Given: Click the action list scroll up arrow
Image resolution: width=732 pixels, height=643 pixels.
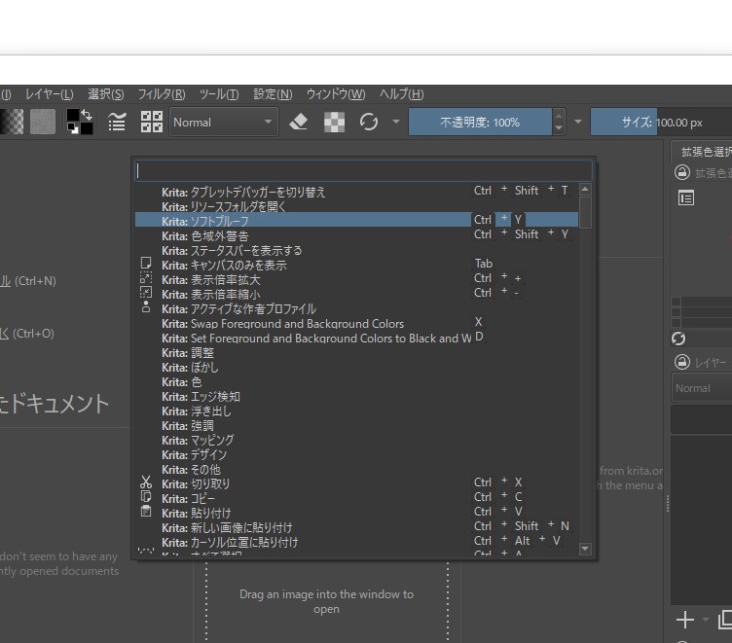Looking at the screenshot, I should click(x=585, y=189).
